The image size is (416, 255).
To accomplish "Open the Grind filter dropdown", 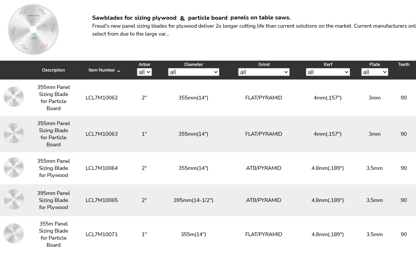I will (x=264, y=72).
